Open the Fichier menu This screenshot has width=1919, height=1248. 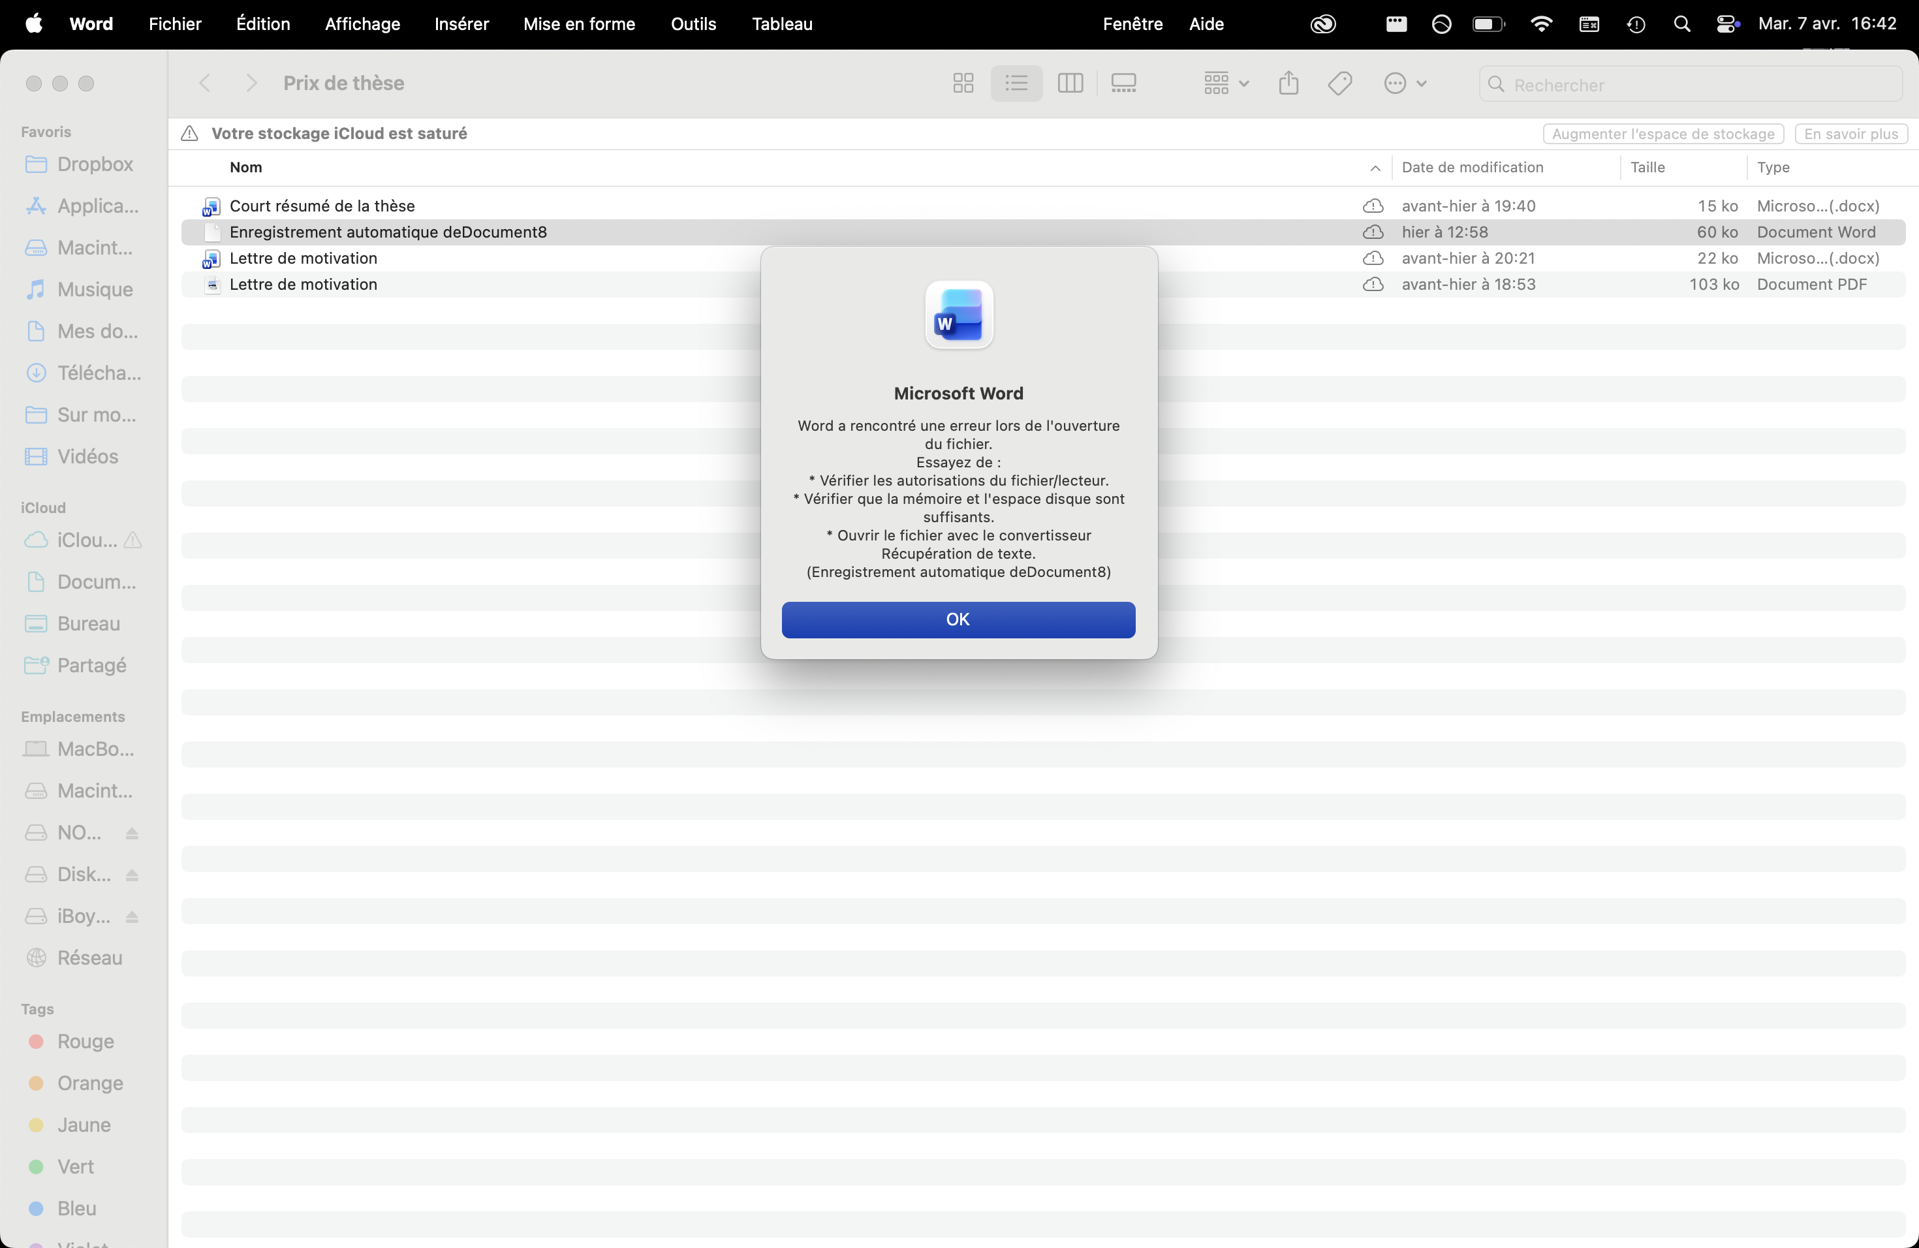(x=175, y=24)
